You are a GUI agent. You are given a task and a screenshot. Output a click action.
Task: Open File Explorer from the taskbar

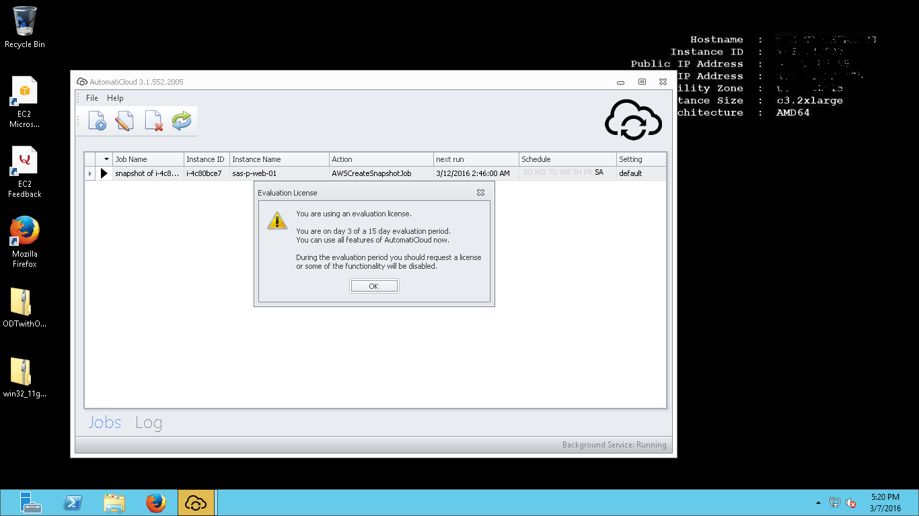[114, 503]
